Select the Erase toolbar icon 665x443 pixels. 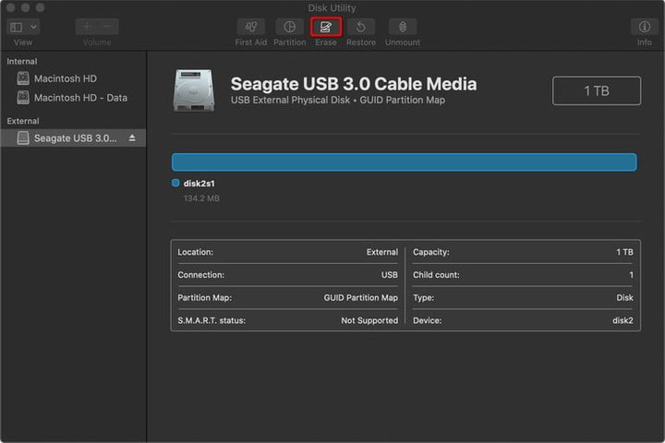coord(326,27)
